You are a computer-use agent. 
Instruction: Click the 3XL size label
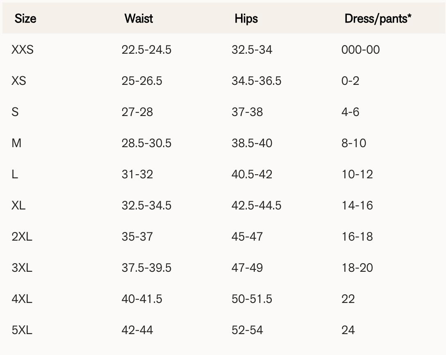[x=22, y=268]
